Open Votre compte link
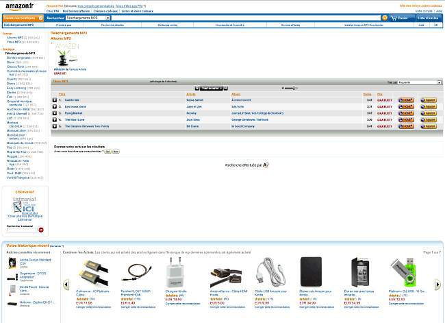This screenshot has width=445, height=323. point(424,11)
